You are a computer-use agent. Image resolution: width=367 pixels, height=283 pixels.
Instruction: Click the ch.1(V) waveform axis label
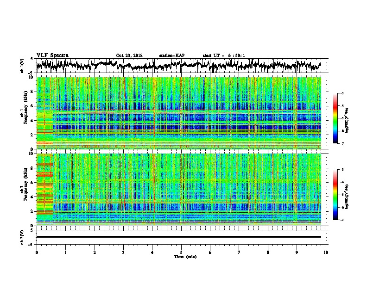pos(22,66)
